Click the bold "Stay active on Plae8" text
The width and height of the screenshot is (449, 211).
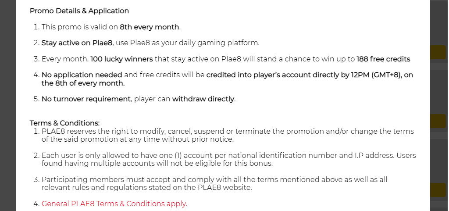tap(77, 43)
